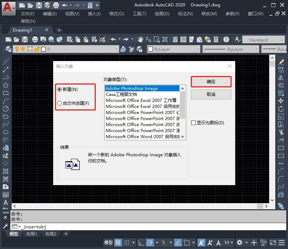
Task: Click the _insertobj command line input
Action: [x=148, y=227]
